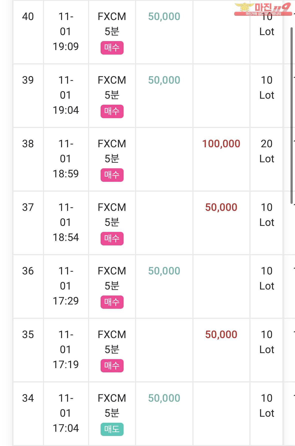This screenshot has width=295, height=446.
Task: Click the vertical scrollbar on right edge
Action: point(291,115)
